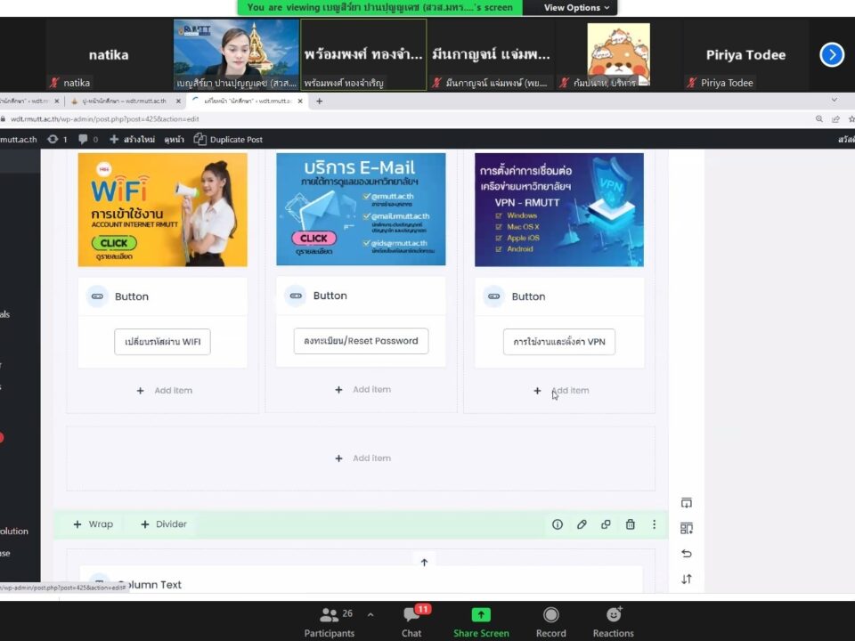Image resolution: width=855 pixels, height=641 pixels.
Task: Select Piriya Todee's participant tile
Action: (746, 54)
